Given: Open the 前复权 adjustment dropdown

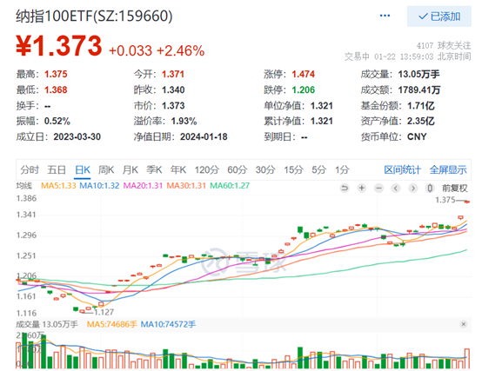Looking at the screenshot, I should click(x=455, y=188).
